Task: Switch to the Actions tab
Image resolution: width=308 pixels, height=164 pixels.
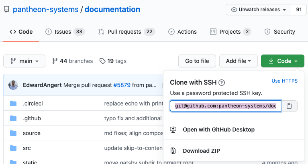Action: (182, 32)
